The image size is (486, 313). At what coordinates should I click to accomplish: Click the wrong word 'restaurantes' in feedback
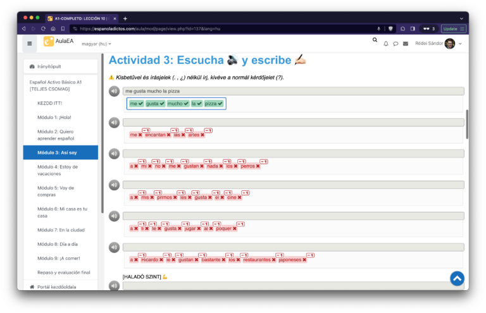coord(259,260)
